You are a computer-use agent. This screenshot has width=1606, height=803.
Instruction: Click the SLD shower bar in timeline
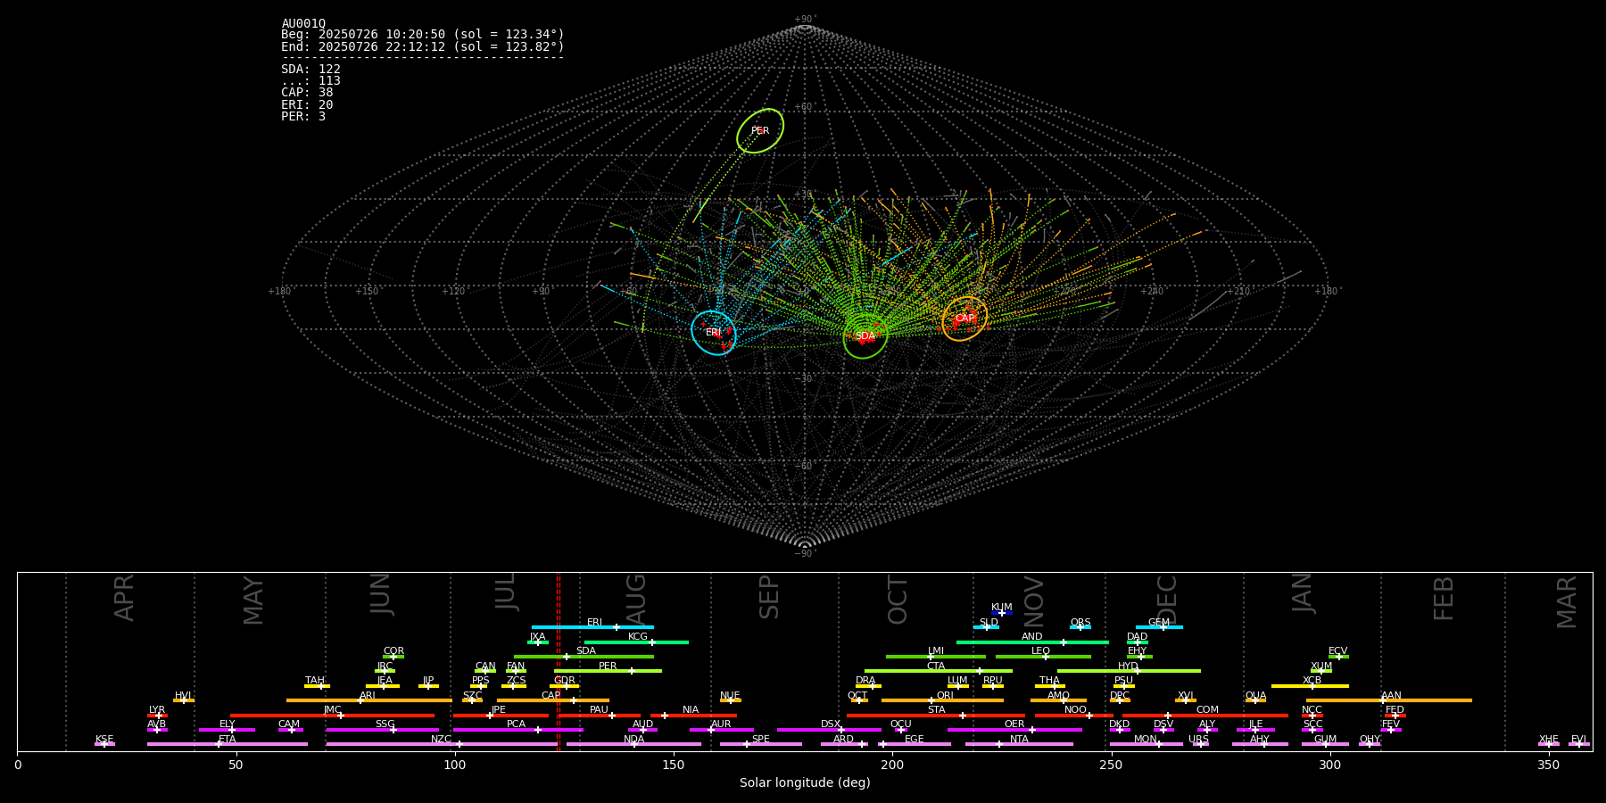point(987,627)
